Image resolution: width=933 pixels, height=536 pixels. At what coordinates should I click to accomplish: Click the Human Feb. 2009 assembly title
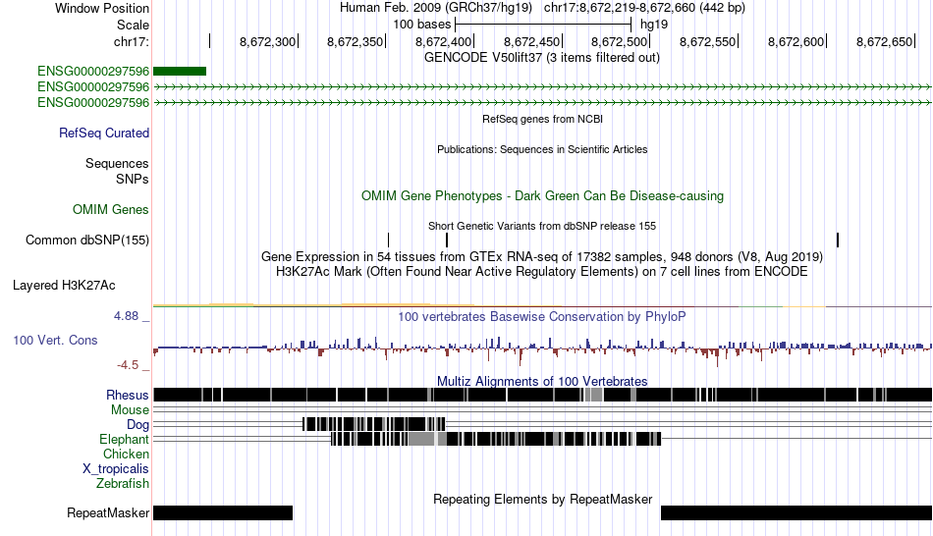(x=437, y=8)
